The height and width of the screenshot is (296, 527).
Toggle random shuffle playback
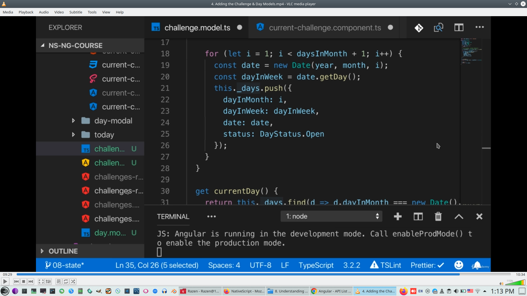coord(73,281)
